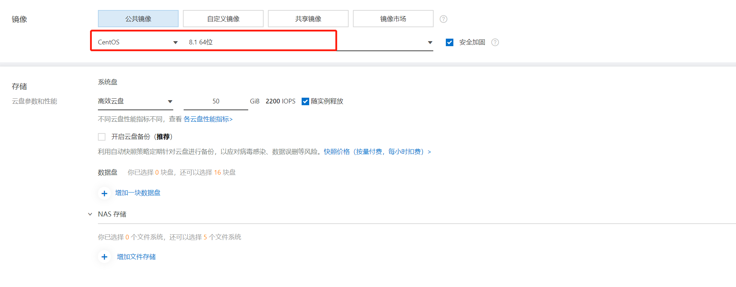
Task: Open 快照价格 pricing link
Action: [x=377, y=152]
